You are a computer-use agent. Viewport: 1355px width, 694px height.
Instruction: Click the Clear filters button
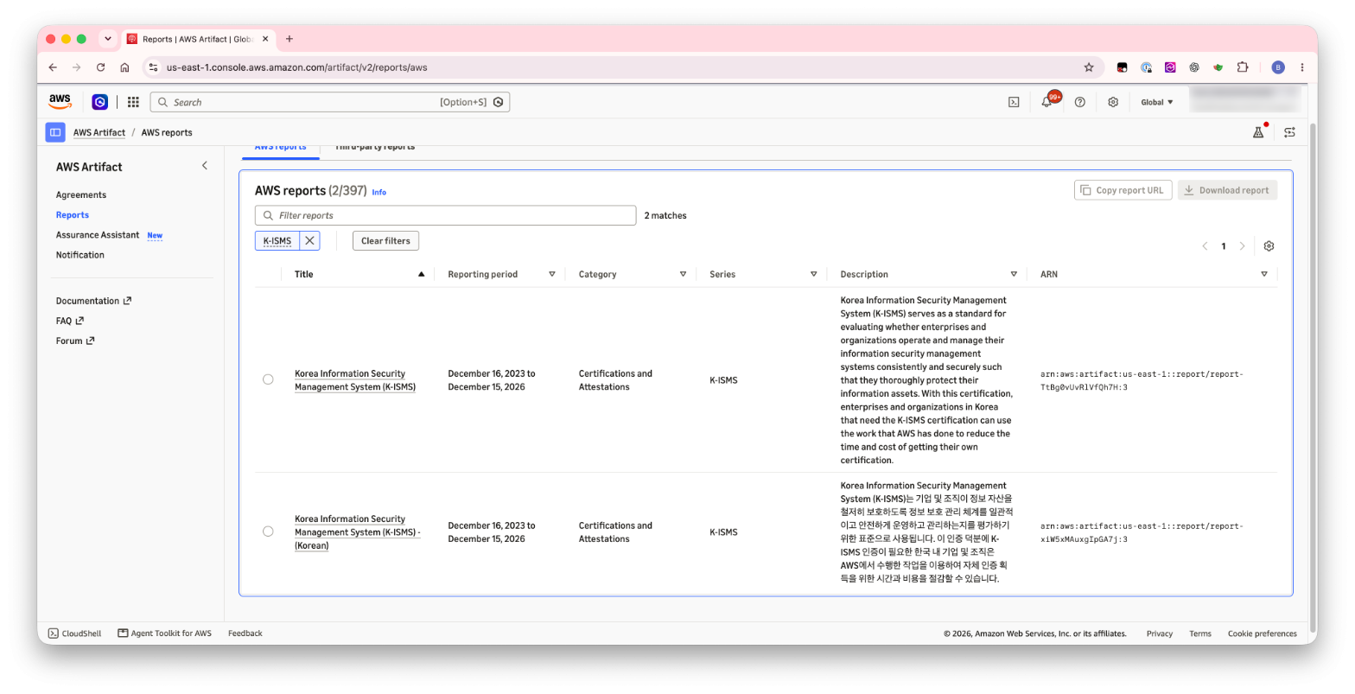click(x=385, y=241)
